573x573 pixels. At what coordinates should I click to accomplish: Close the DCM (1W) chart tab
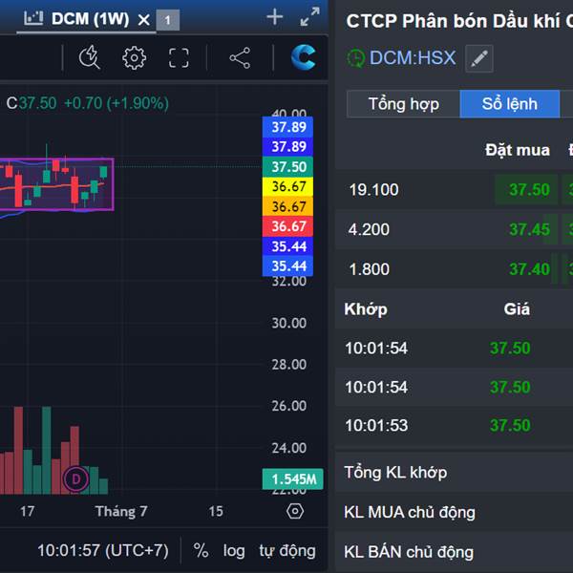(144, 20)
